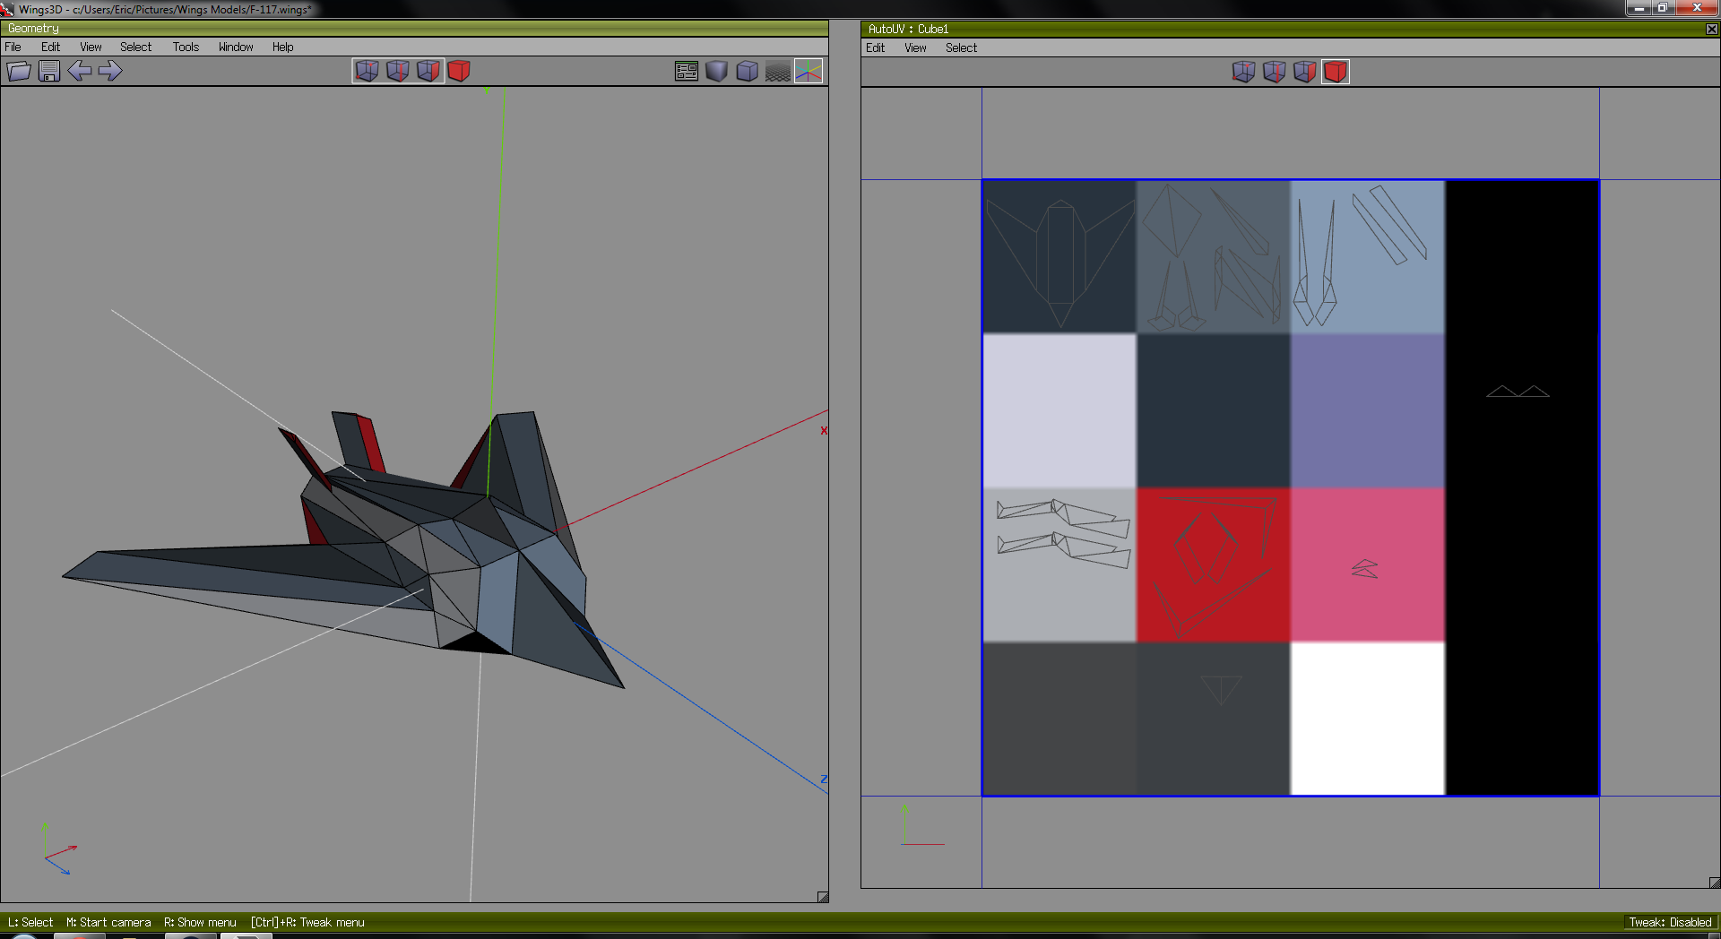Open the Geometry window Edit menu
This screenshot has height=939, width=1721.
tap(51, 47)
